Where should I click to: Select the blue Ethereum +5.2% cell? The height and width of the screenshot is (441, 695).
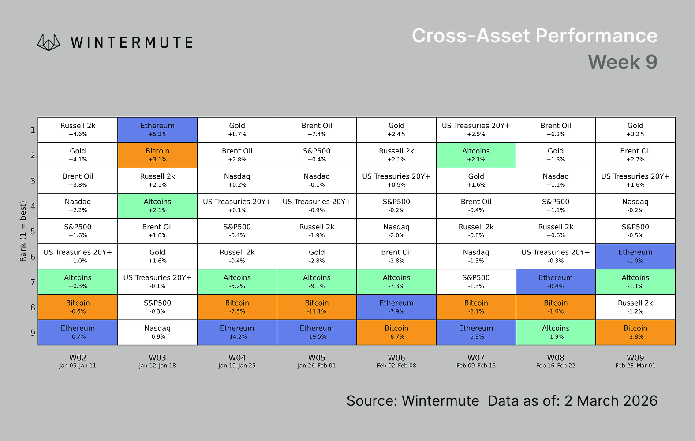[x=157, y=130]
